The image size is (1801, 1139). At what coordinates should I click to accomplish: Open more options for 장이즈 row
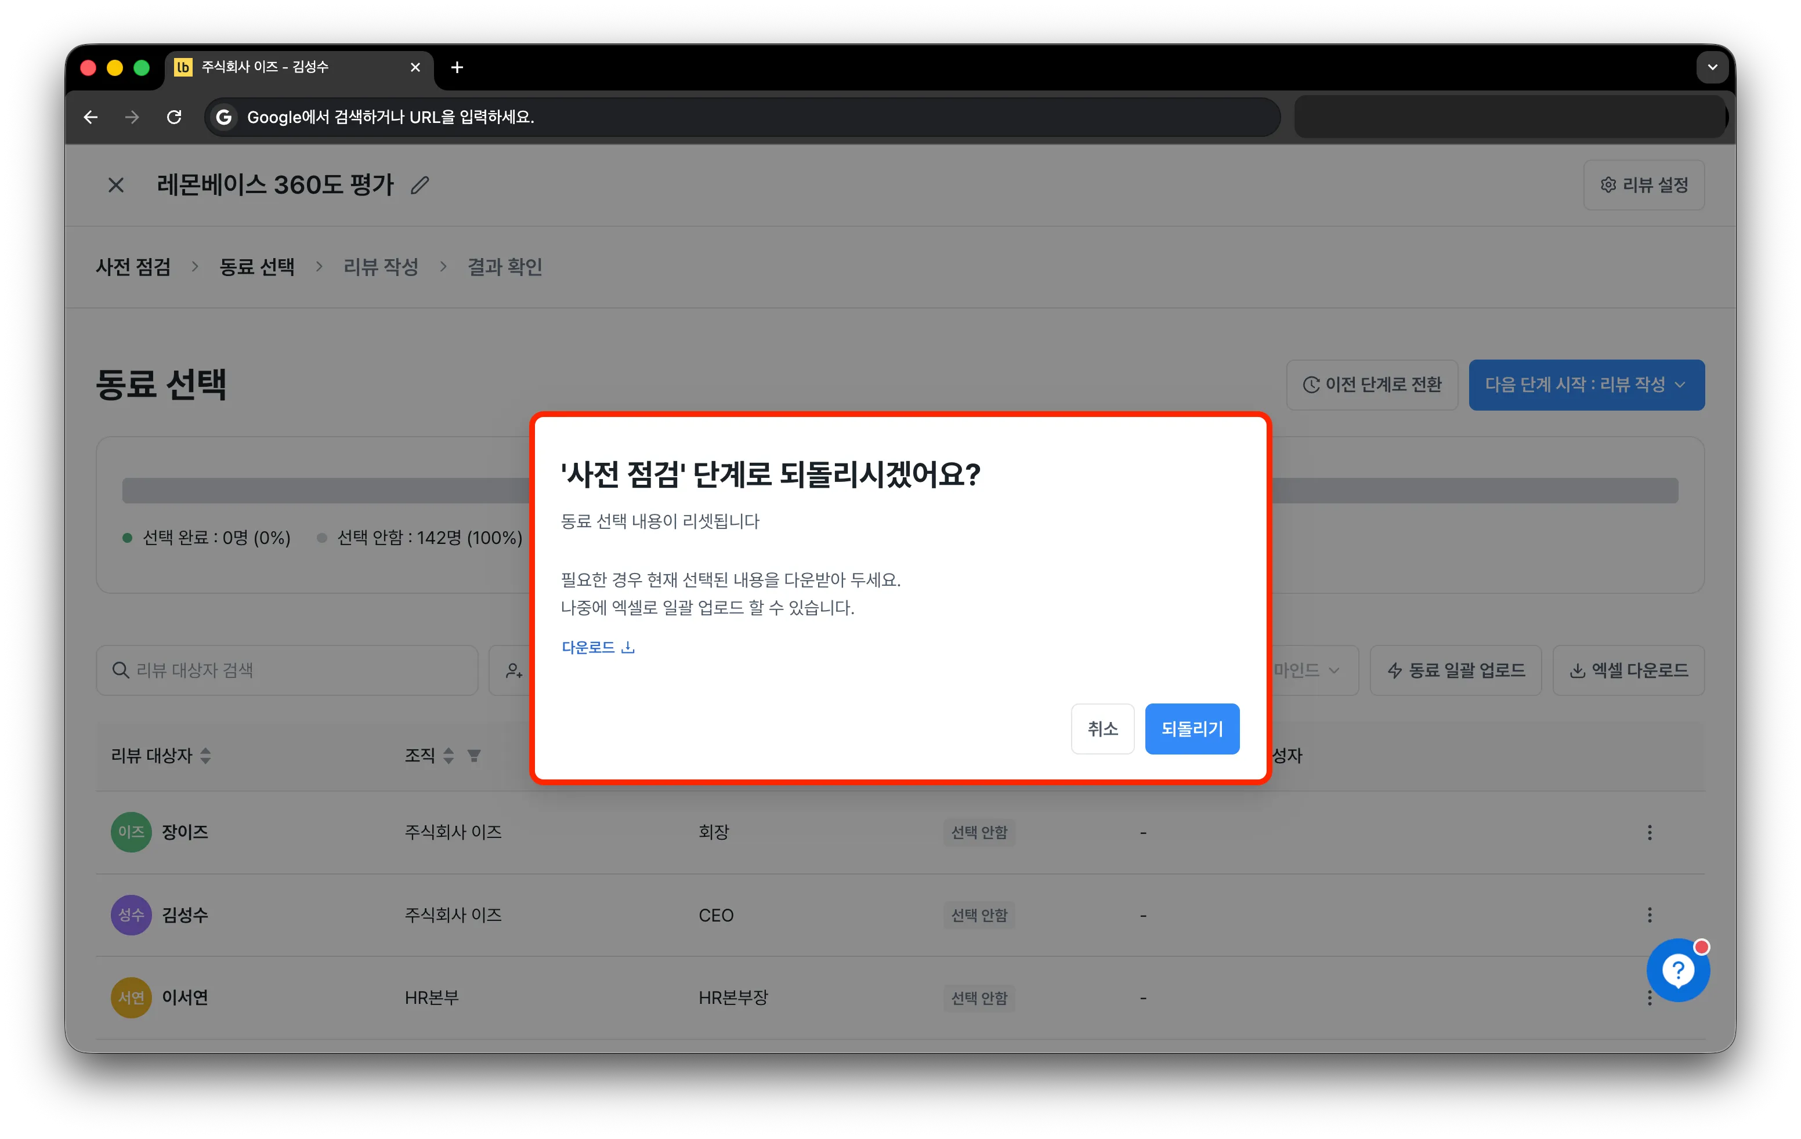click(x=1649, y=832)
